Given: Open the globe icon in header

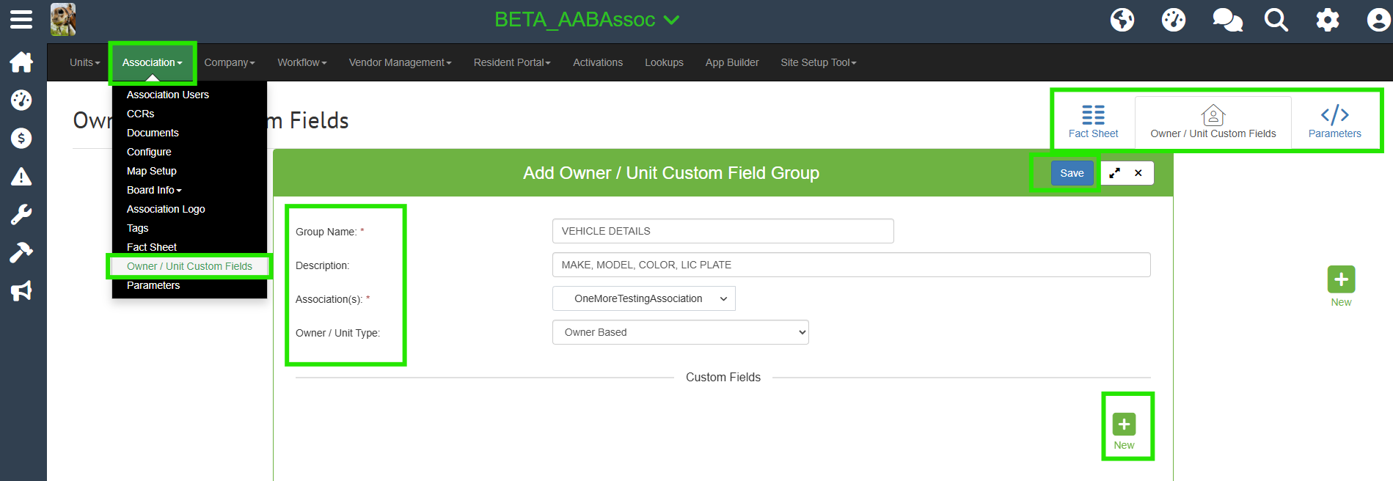Looking at the screenshot, I should pyautogui.click(x=1122, y=20).
